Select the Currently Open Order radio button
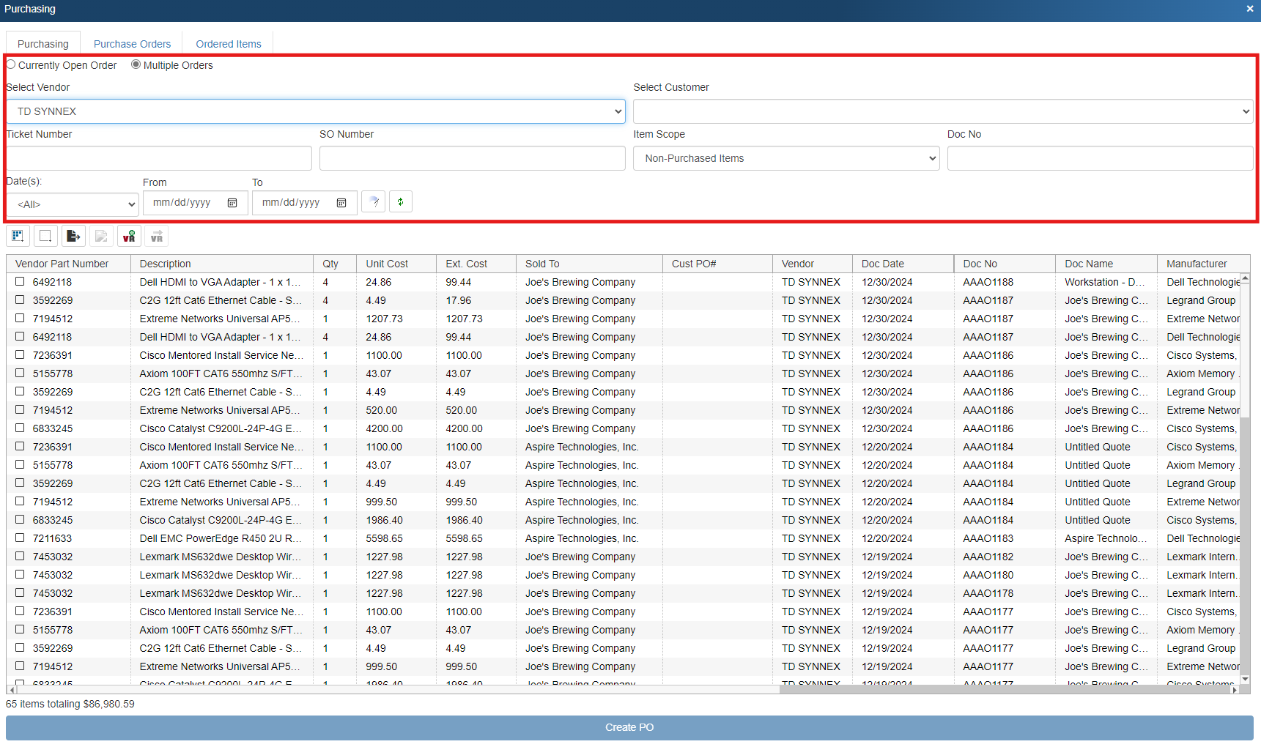1261x747 pixels. click(x=11, y=64)
